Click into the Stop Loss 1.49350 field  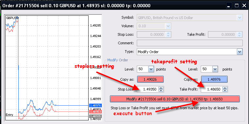148,89
